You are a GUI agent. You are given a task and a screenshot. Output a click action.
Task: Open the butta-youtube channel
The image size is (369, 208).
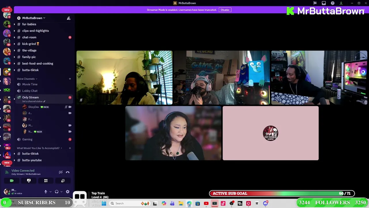(32, 160)
